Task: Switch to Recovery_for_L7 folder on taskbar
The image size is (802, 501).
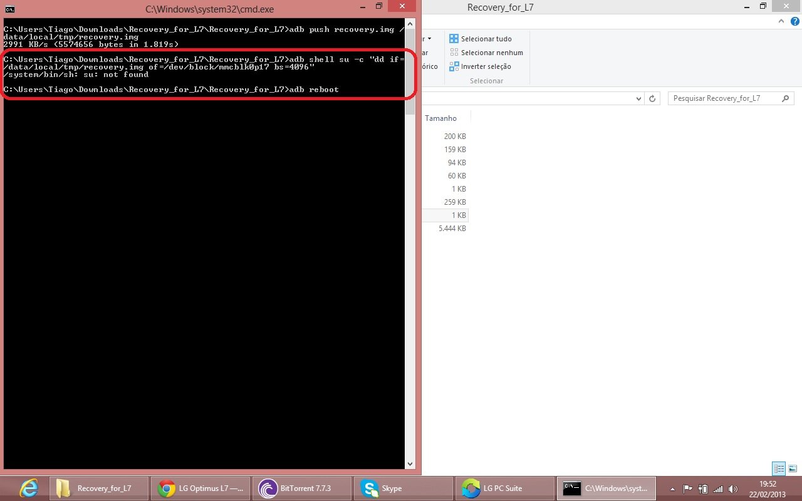Action: [99, 488]
